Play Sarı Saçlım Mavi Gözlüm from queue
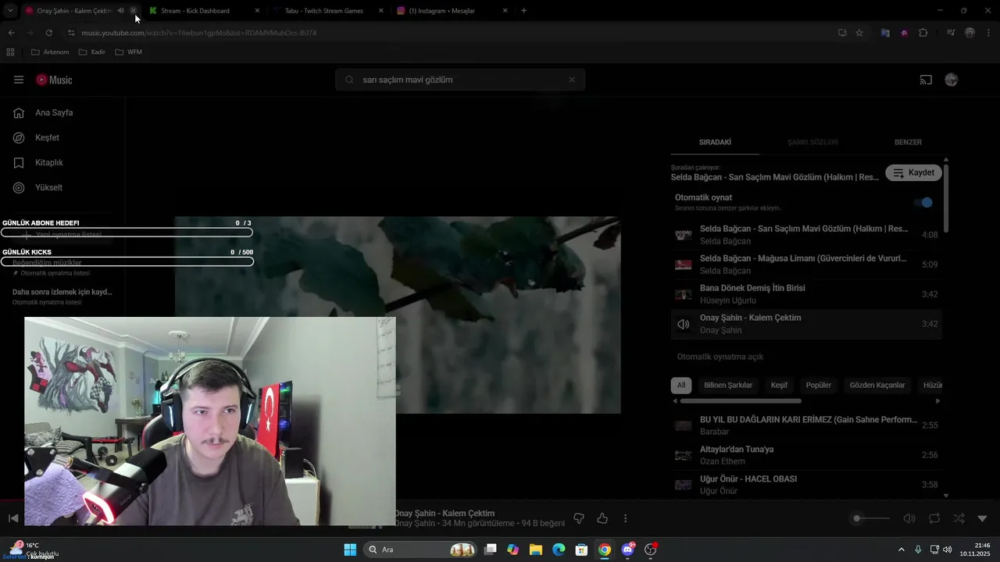1000x562 pixels. (x=806, y=235)
